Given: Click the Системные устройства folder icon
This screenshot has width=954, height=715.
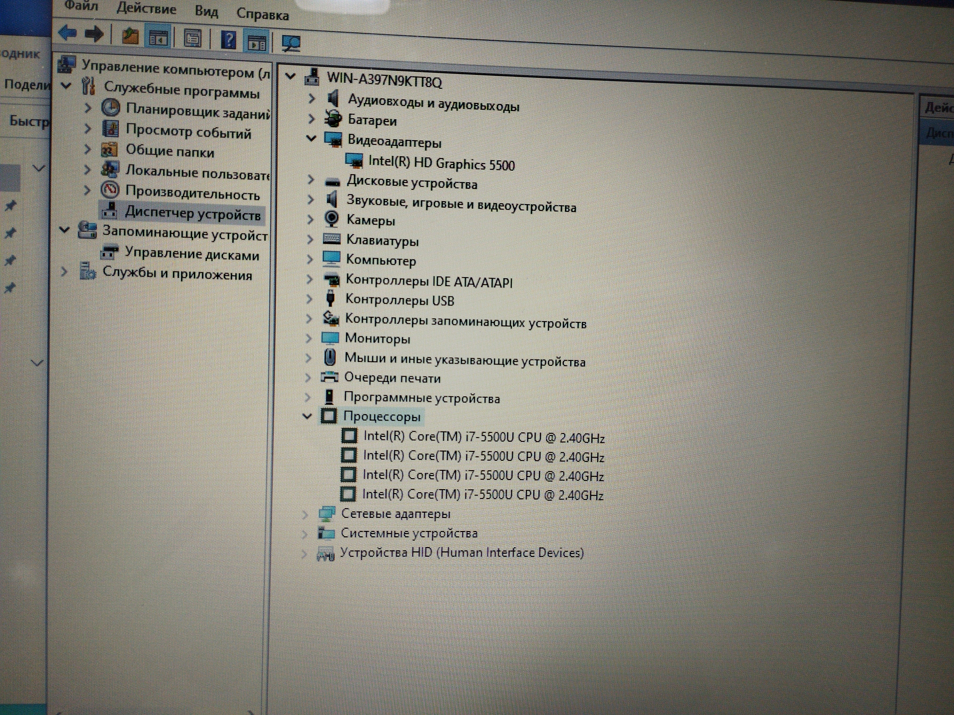Looking at the screenshot, I should (x=326, y=533).
